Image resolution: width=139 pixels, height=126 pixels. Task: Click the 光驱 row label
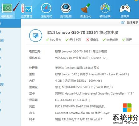pos(32,106)
